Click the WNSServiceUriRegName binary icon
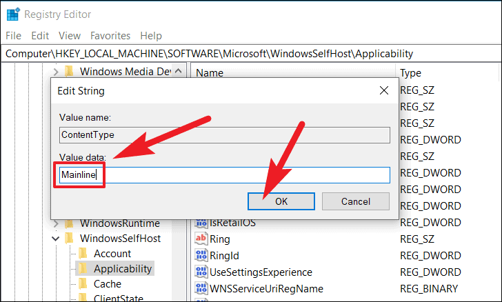Screen dimensions: 502x302 click(x=201, y=288)
